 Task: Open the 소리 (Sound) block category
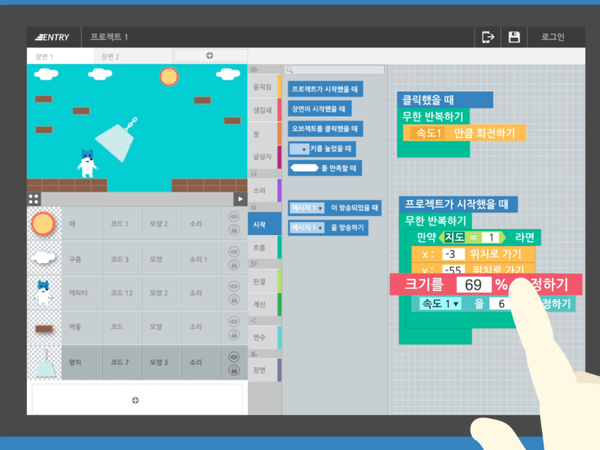pos(264,190)
